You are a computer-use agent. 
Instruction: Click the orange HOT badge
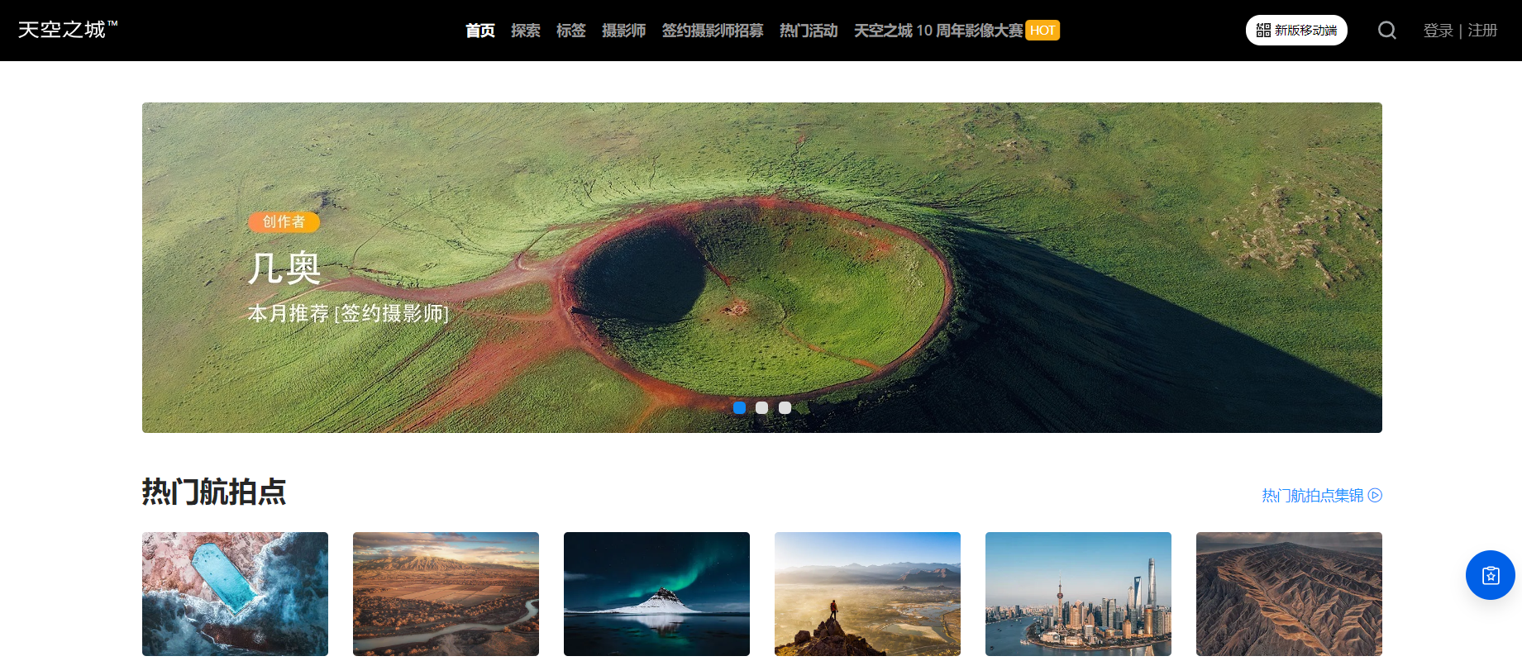tap(1042, 31)
